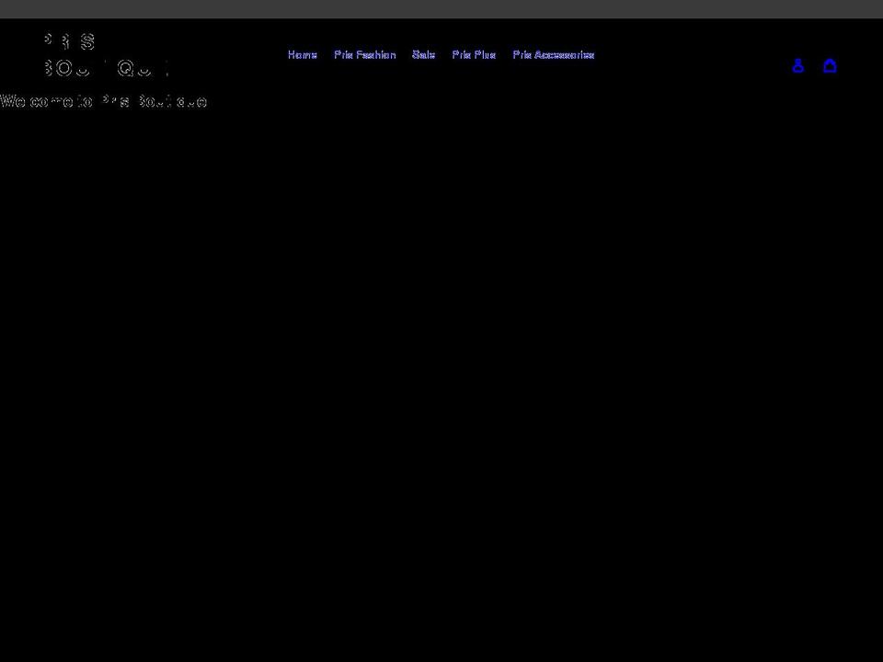Click the dark gray top bar
The image size is (883, 662).
[x=441, y=8]
